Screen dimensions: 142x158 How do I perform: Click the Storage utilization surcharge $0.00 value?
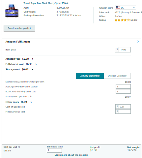[x=128, y=82]
